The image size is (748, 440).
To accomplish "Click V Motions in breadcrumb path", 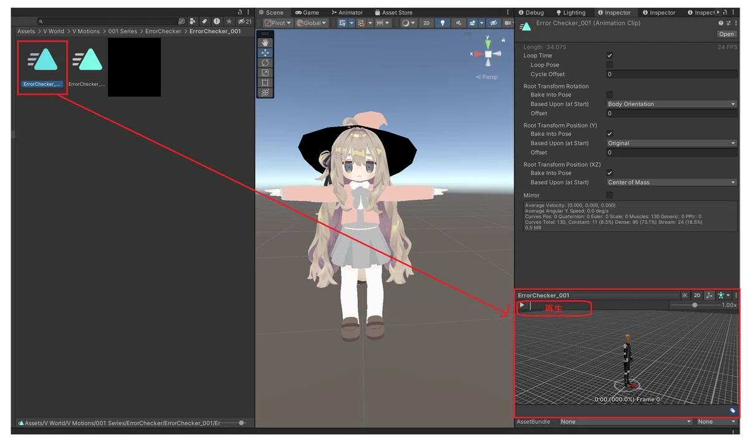I will (x=86, y=31).
